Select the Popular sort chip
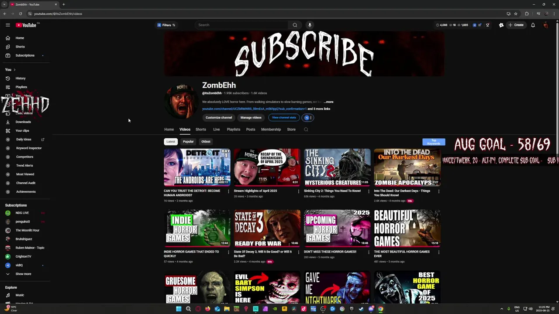 pyautogui.click(x=188, y=141)
